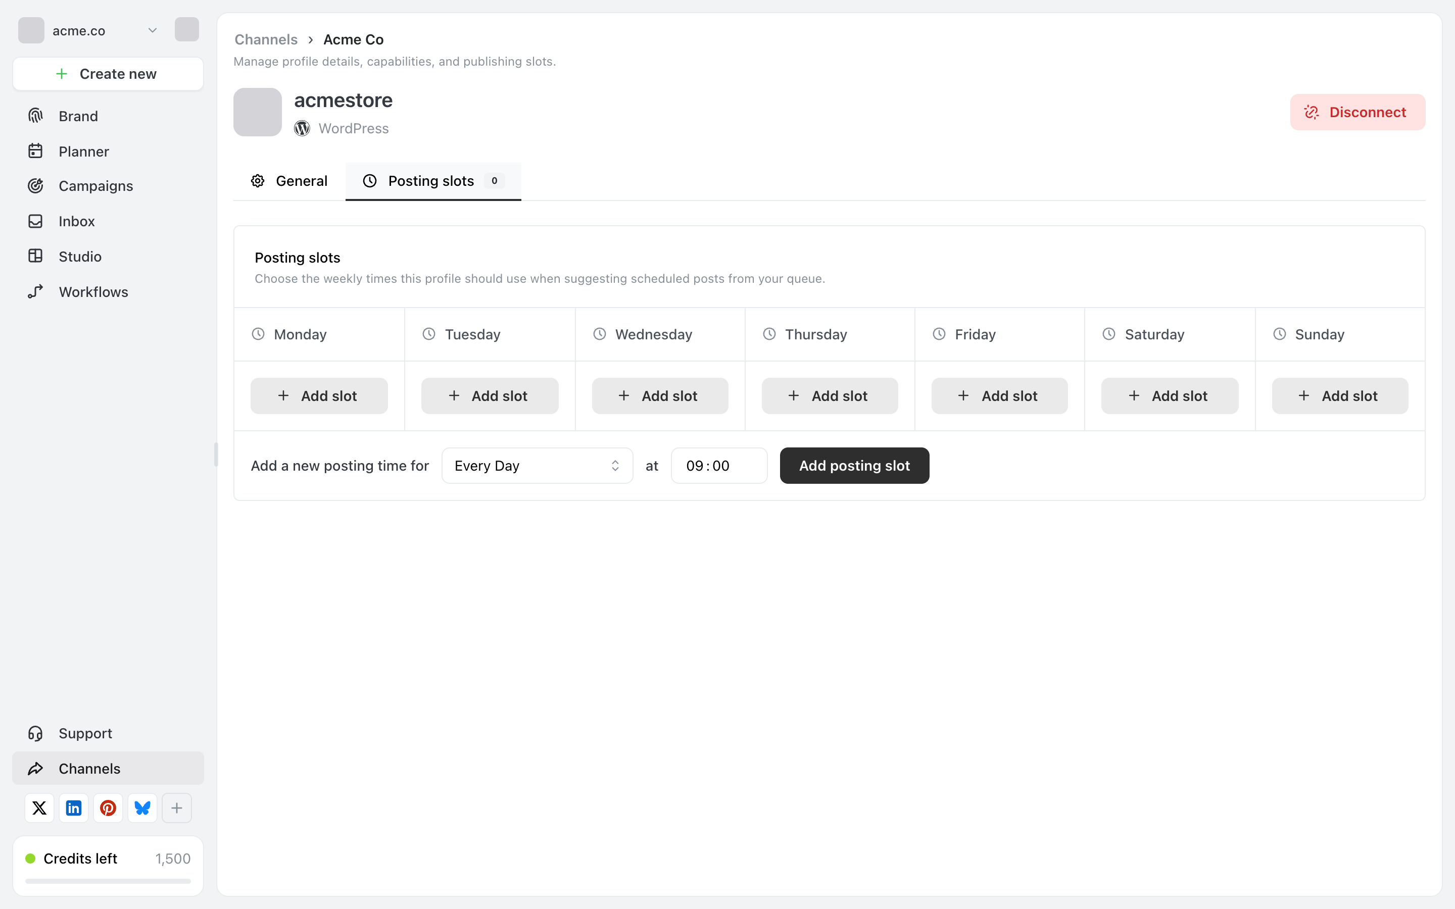The image size is (1455, 909).
Task: Click the Credits left 1,500 value
Action: tap(173, 858)
